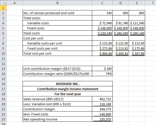Click sales revenue value 462,715
The width and height of the screenshot is (156, 125).
(103, 99)
